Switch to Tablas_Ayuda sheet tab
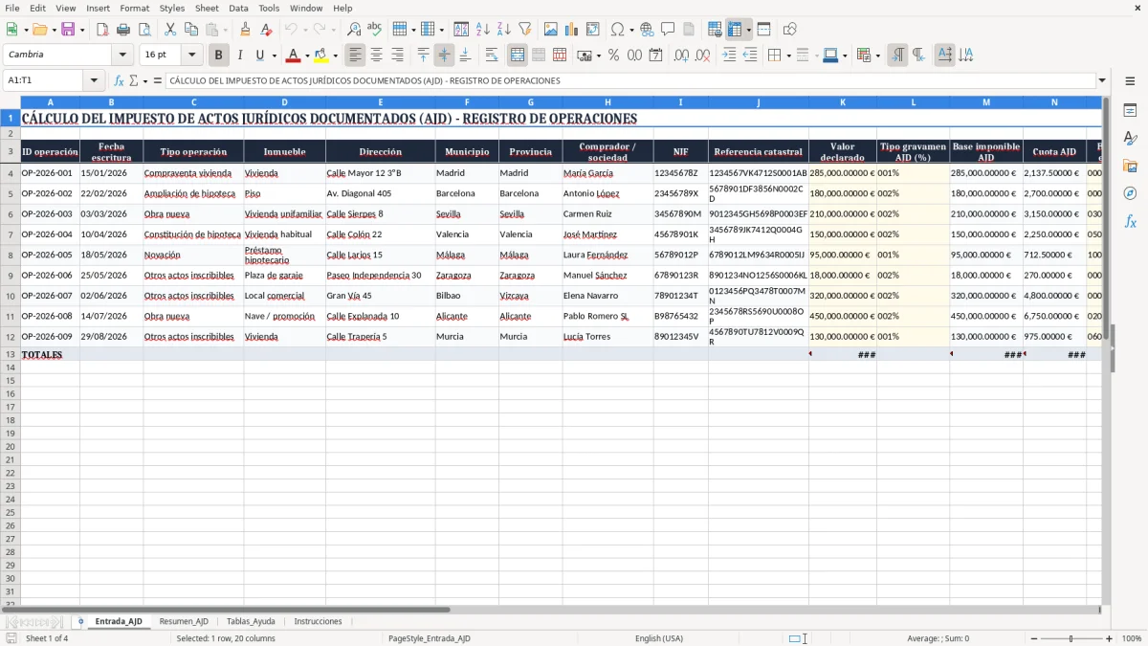Image resolution: width=1148 pixels, height=646 pixels. click(x=251, y=621)
